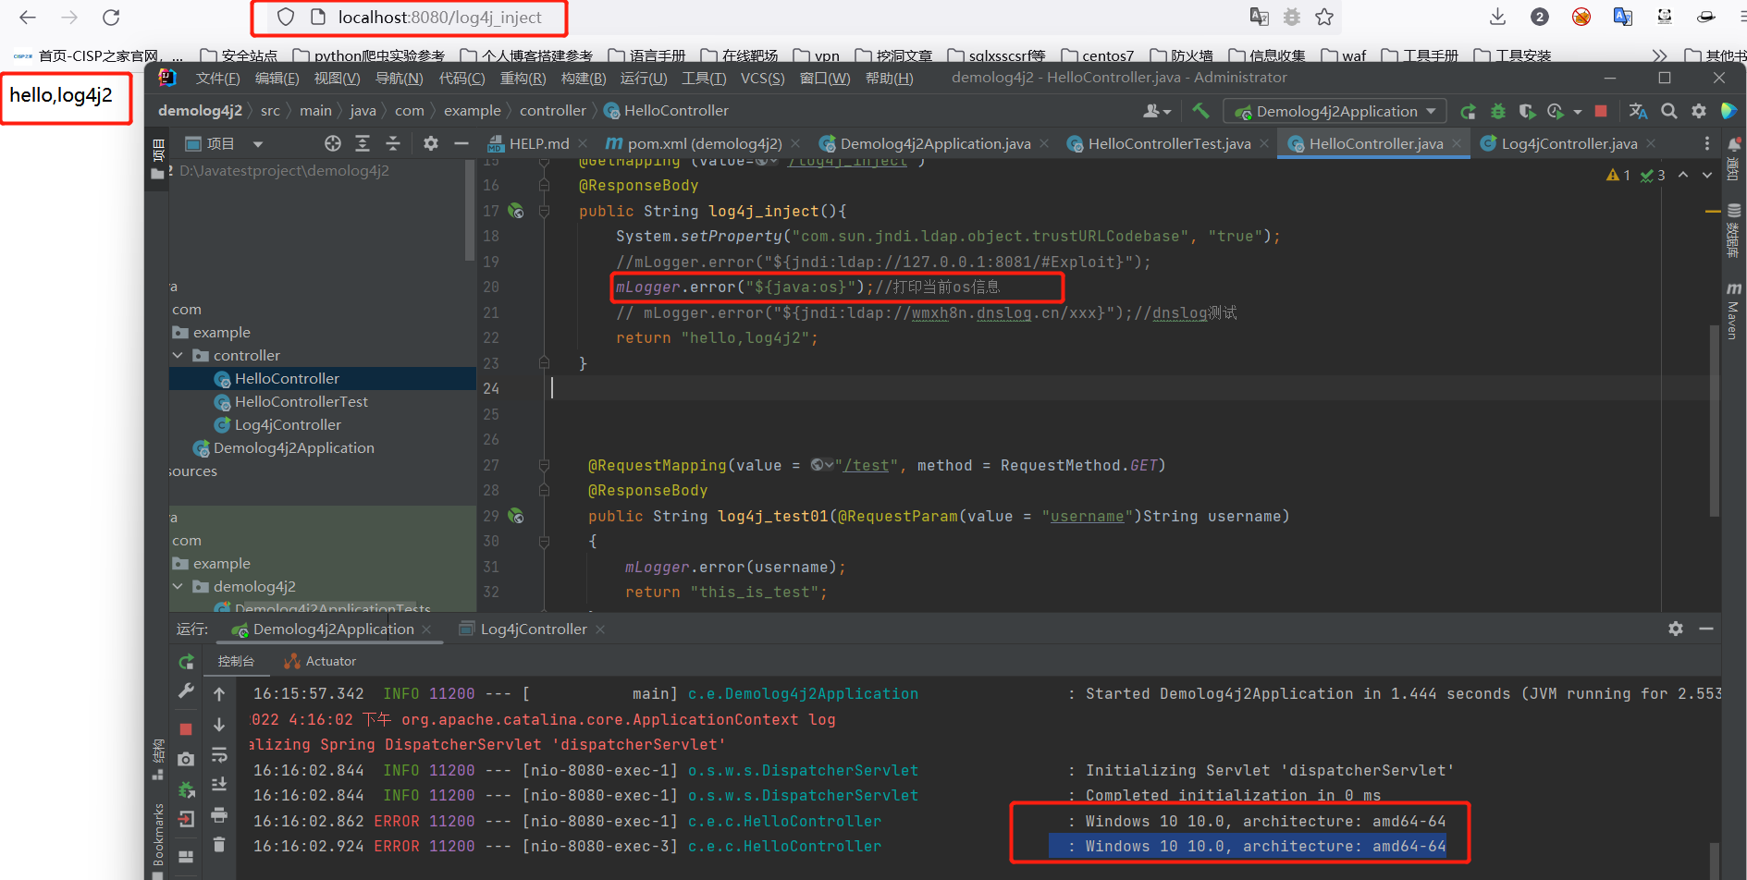Collapse the demolog4j2 test folder node

[x=178, y=586]
